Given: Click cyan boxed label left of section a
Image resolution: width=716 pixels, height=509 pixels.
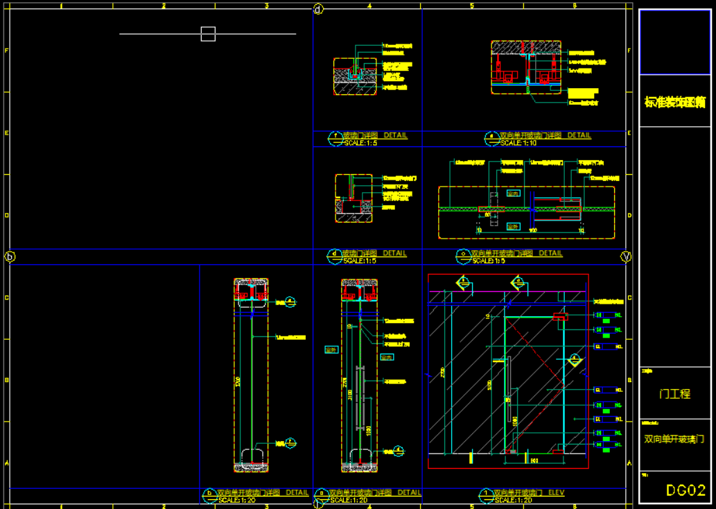Looking at the screenshot, I should click(331, 350).
